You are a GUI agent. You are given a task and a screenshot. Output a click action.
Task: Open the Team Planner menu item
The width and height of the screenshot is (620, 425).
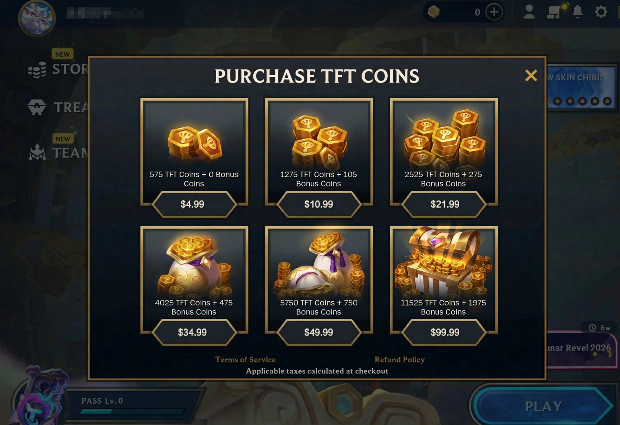point(58,152)
